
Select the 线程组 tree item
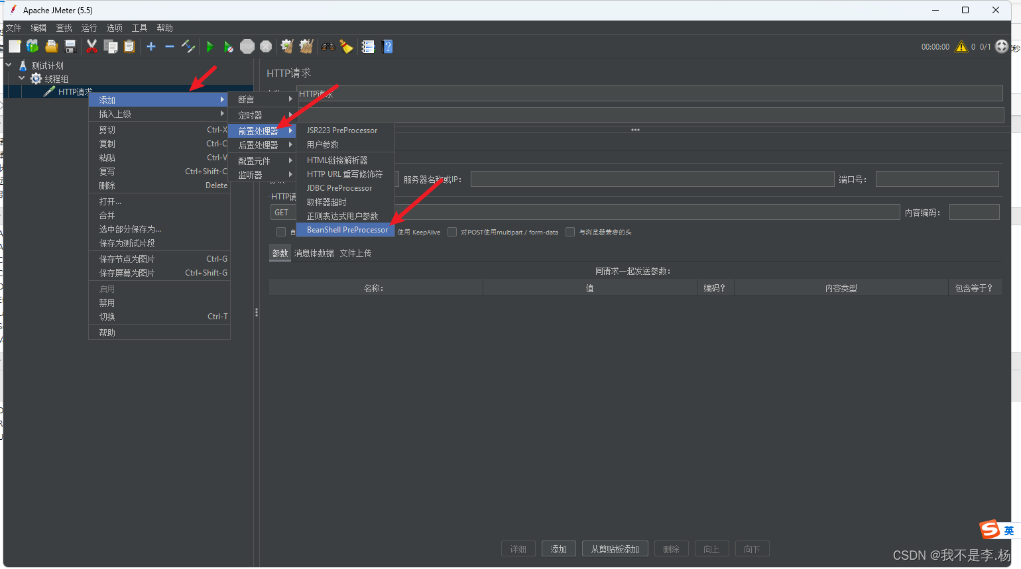pyautogui.click(x=56, y=79)
